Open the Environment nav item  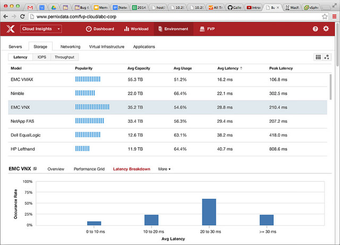click(174, 29)
